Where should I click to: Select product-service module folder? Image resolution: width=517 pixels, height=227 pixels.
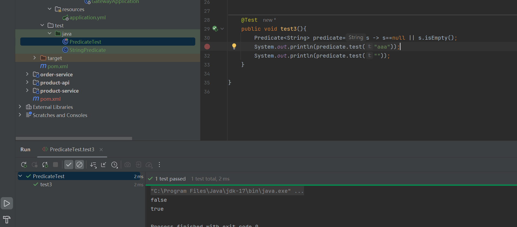pos(59,91)
